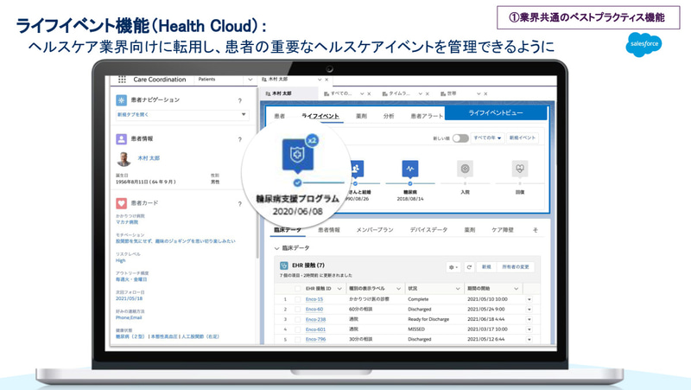Image resolution: width=691 pixels, height=390 pixels.
Task: Click the x2 badge on shield icon
Action: click(x=312, y=141)
